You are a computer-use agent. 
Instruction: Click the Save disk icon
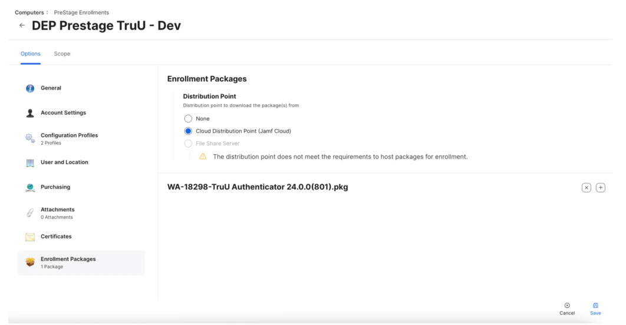coord(595,306)
